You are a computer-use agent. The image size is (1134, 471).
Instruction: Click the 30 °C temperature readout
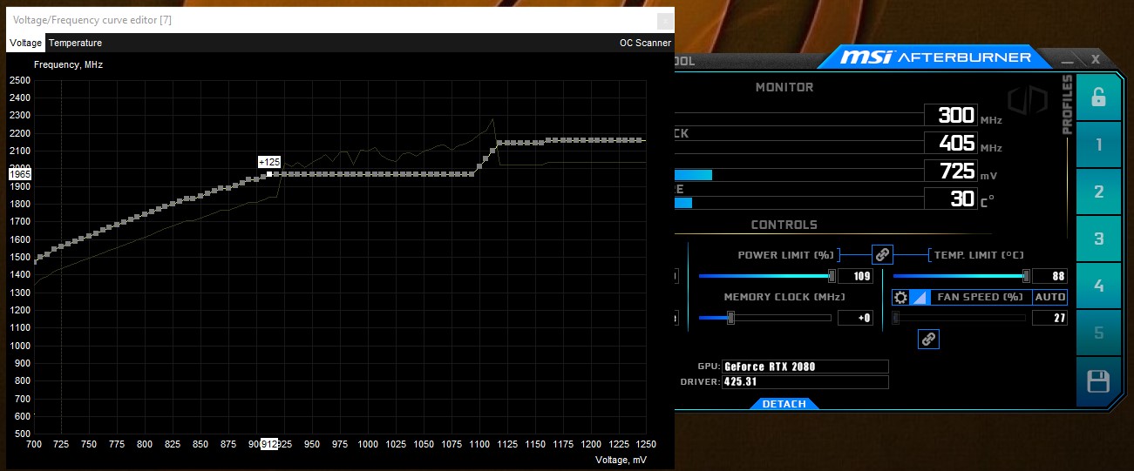pyautogui.click(x=952, y=198)
